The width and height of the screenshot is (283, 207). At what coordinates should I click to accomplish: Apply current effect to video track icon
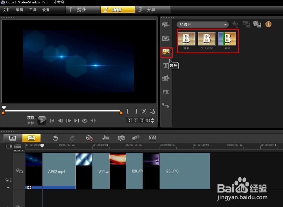pyautogui.click(x=246, y=24)
